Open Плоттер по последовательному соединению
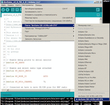Image resolution: width=110 pixels, height=105 pixels. (x=48, y=21)
